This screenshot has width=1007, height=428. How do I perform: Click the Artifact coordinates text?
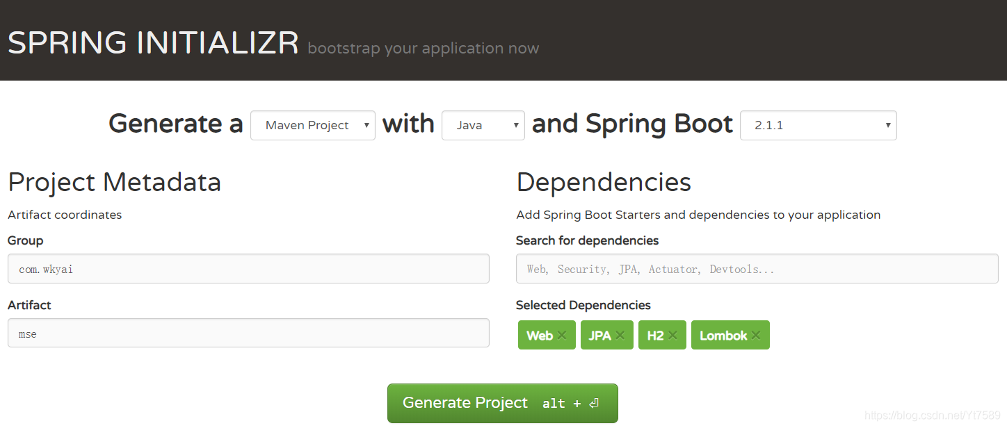[x=65, y=215]
